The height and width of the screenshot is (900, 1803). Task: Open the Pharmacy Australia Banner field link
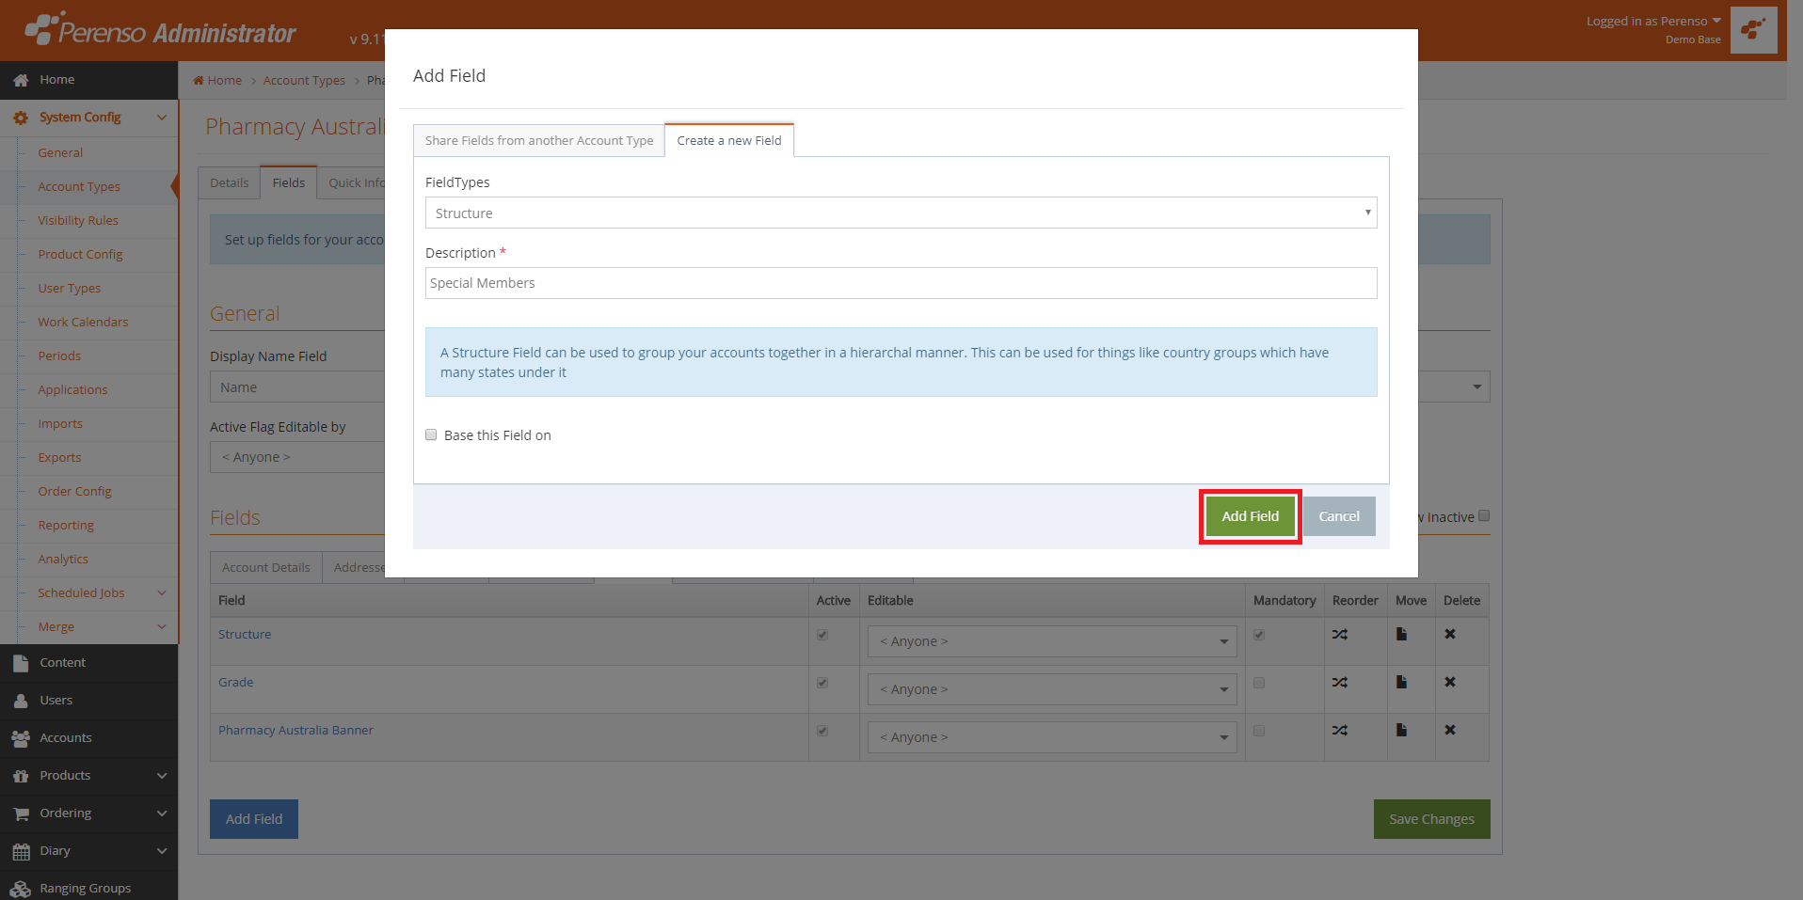(x=295, y=731)
